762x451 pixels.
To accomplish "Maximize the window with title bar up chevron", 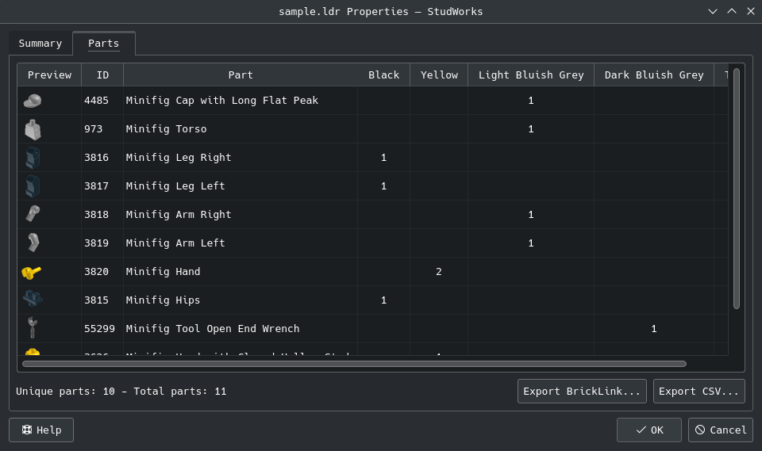I will click(x=731, y=11).
